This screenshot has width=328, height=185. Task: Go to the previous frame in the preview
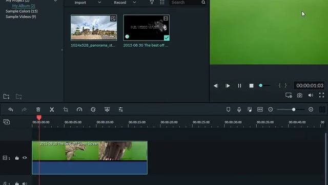[216, 86]
